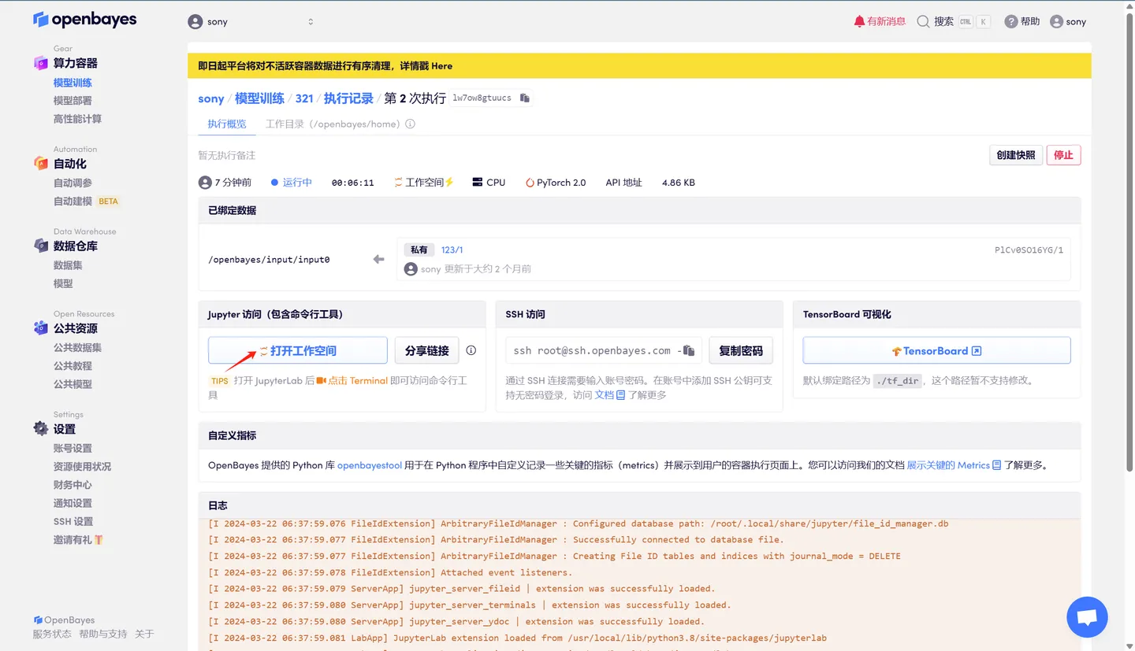Screen dimensions: 1135x651
Task: Copy the SSH command via the copy icon
Action: coord(689,350)
